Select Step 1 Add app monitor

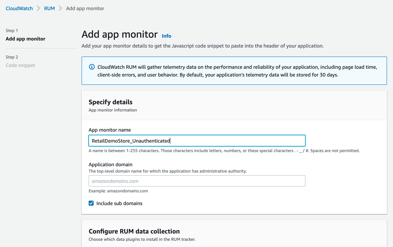click(26, 39)
